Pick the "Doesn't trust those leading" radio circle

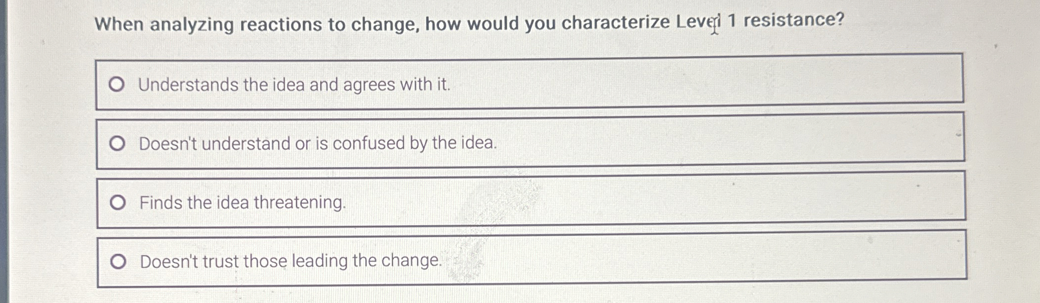pos(118,261)
